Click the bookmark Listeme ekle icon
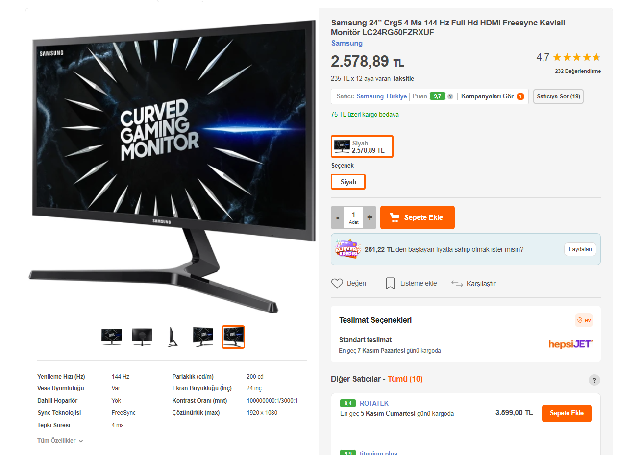The height and width of the screenshot is (455, 642). coord(390,284)
